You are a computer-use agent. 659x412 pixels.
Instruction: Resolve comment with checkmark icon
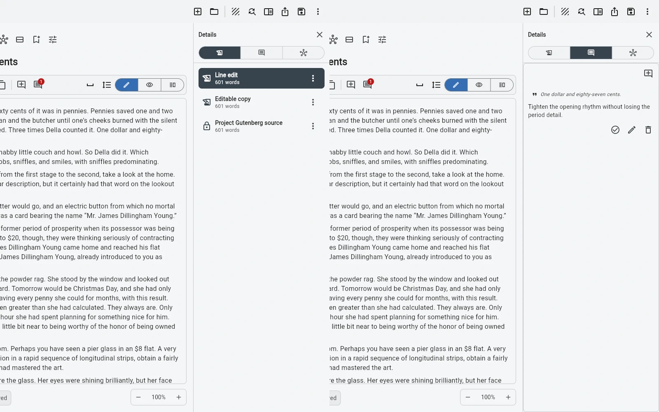click(615, 130)
